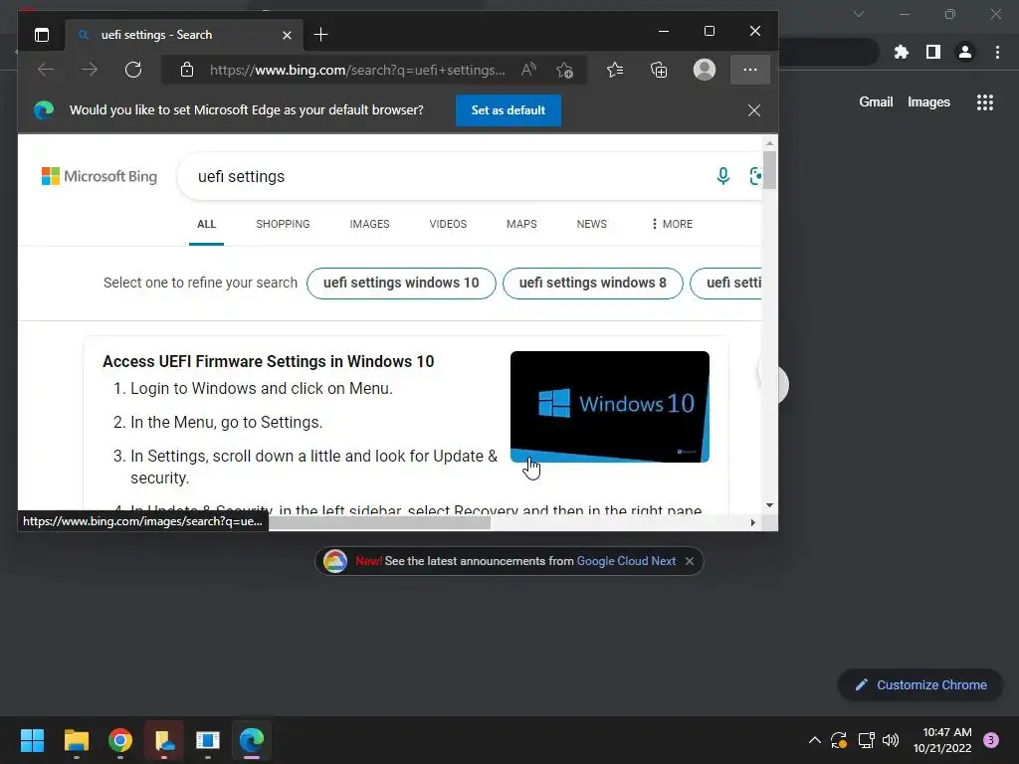1019x764 pixels.
Task: Open Google apps grid in Chrome
Action: click(x=985, y=102)
